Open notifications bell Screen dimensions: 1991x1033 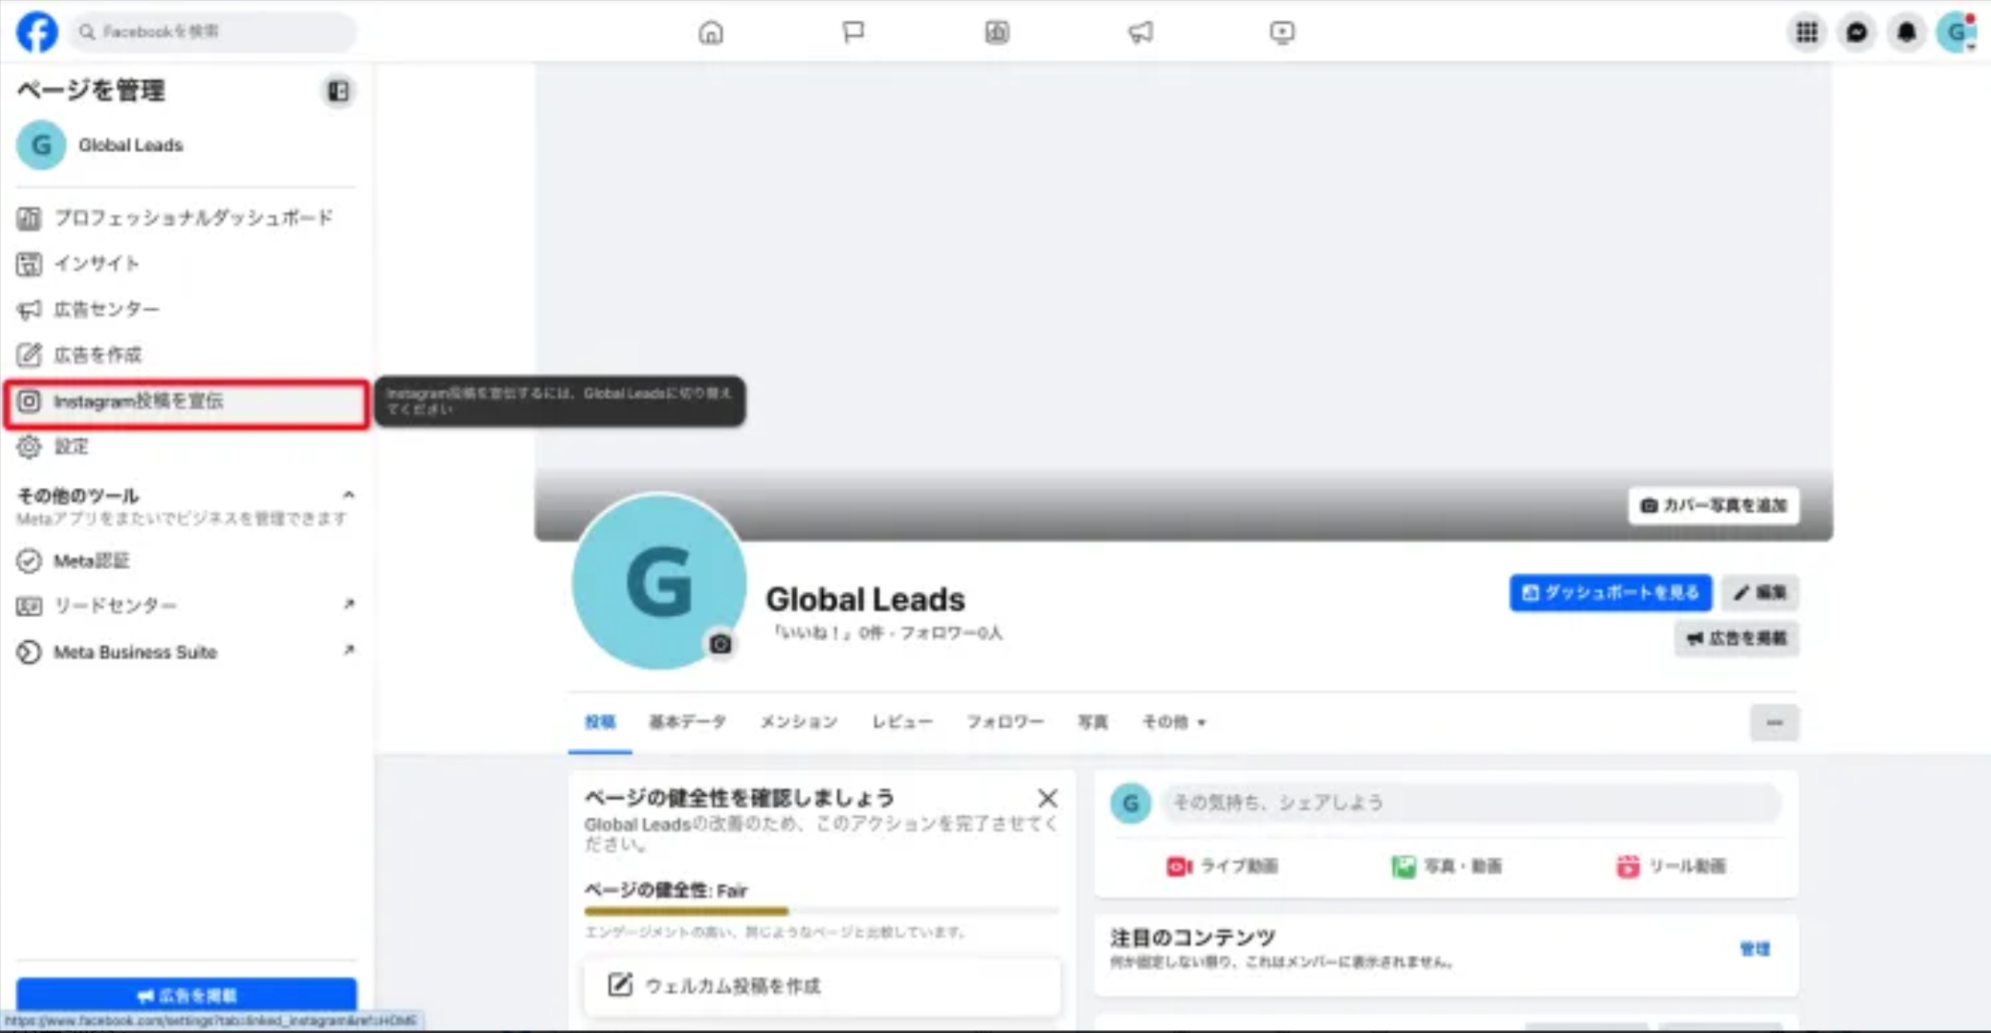pyautogui.click(x=1906, y=32)
